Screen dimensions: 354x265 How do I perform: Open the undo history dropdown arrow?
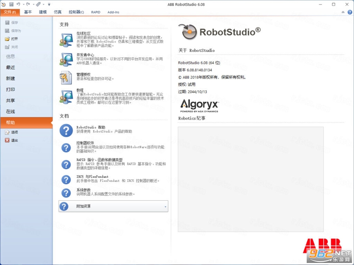23,4
